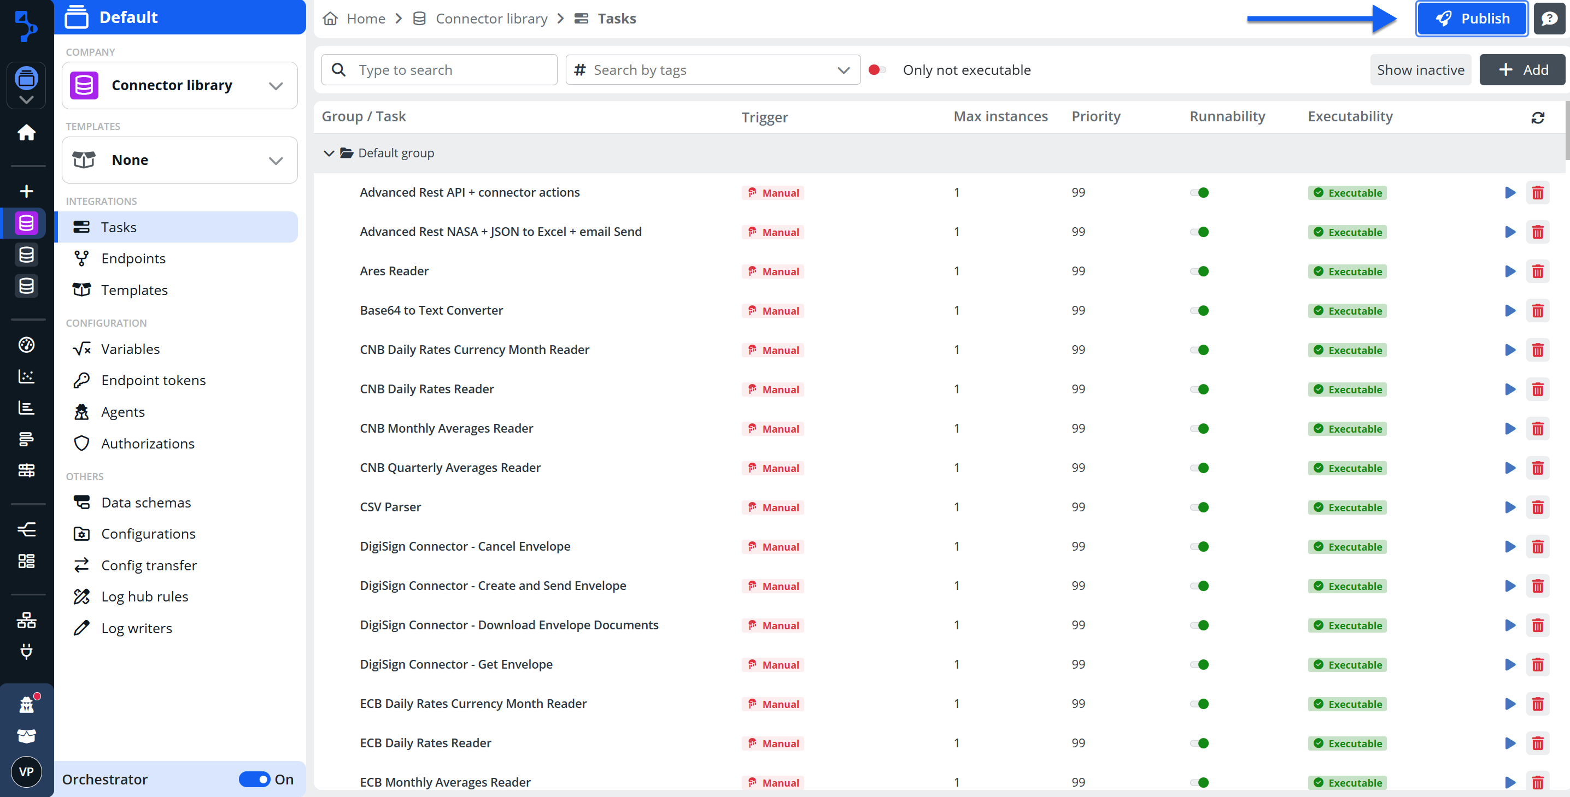Enable Only not executable filter
The width and height of the screenshot is (1570, 797).
[x=876, y=70]
